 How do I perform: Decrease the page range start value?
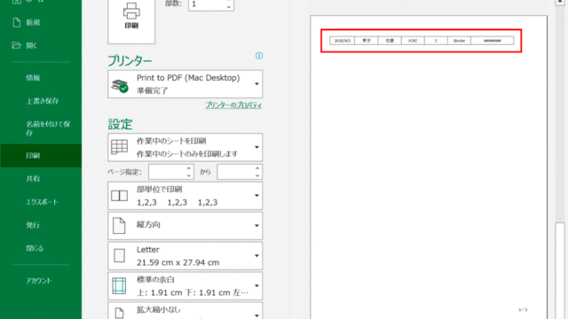coord(189,175)
